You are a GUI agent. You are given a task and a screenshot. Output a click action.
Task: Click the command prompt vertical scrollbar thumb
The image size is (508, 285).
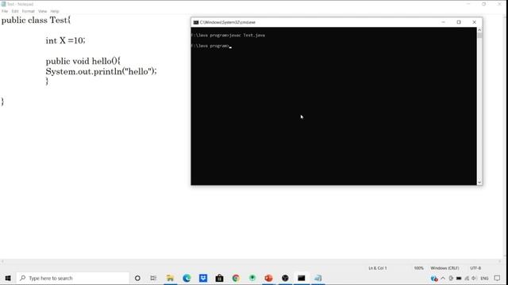tap(479, 35)
